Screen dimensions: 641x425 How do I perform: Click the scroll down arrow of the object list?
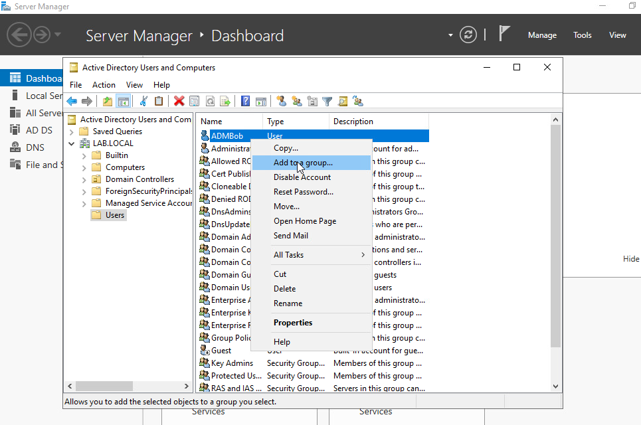click(555, 386)
